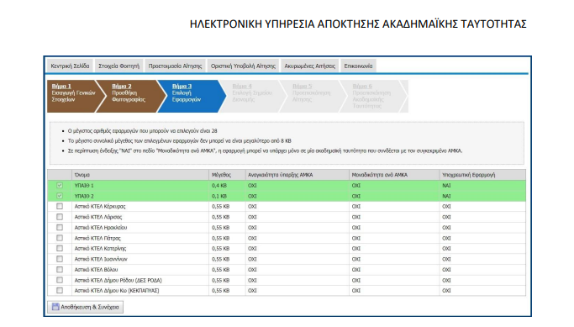Click the Αποθήκευση & Συνέχεια button
574x327 pixels.
click(85, 307)
